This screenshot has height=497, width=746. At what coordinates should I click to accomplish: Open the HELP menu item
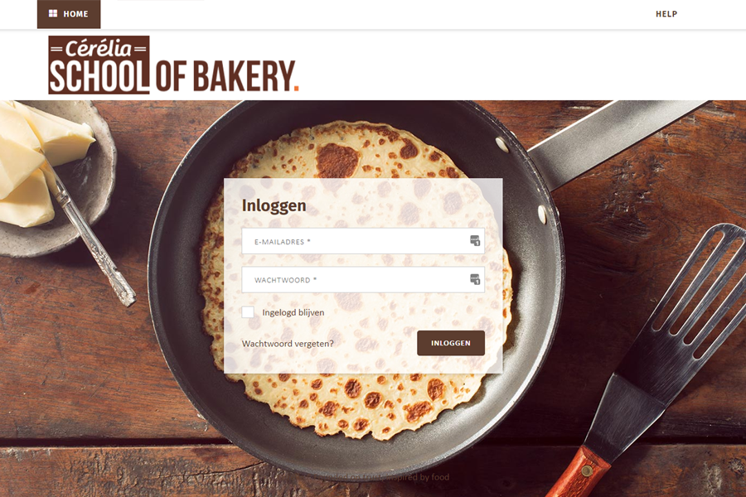click(x=666, y=14)
